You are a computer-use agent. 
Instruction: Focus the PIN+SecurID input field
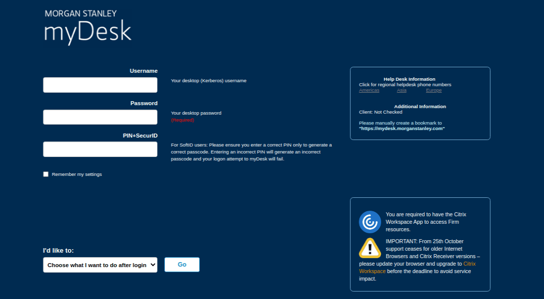pyautogui.click(x=100, y=149)
